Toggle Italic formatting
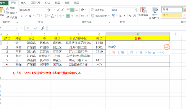Image resolution: width=186 pixels, height=109 pixels. (26, 16)
